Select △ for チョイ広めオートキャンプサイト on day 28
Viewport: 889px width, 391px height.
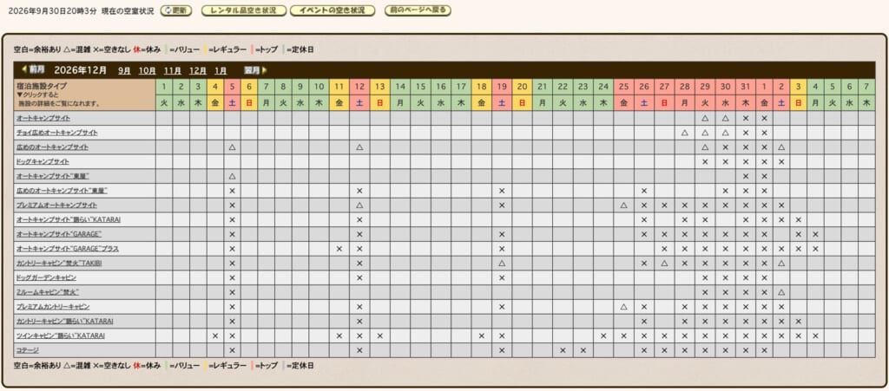point(685,133)
